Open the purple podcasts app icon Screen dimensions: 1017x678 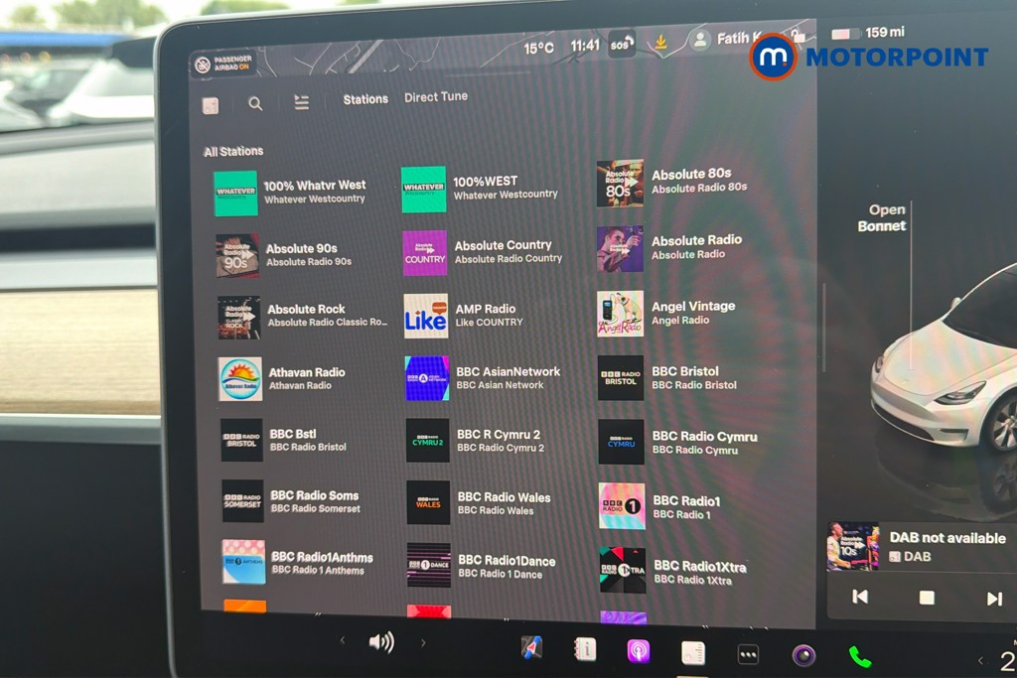[639, 651]
